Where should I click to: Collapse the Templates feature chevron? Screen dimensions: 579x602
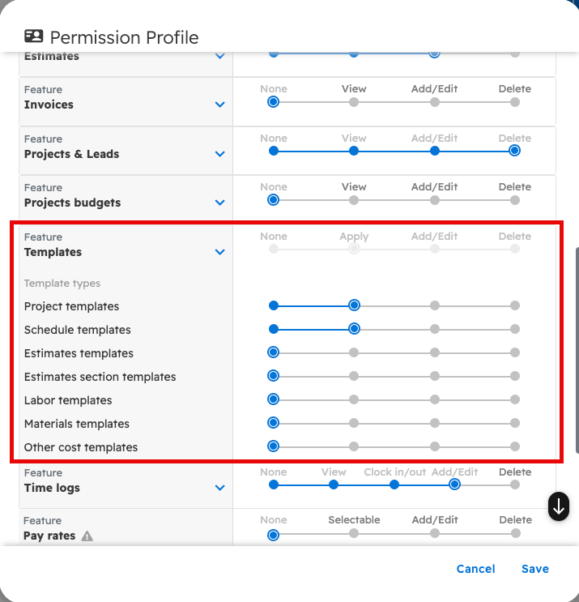219,252
